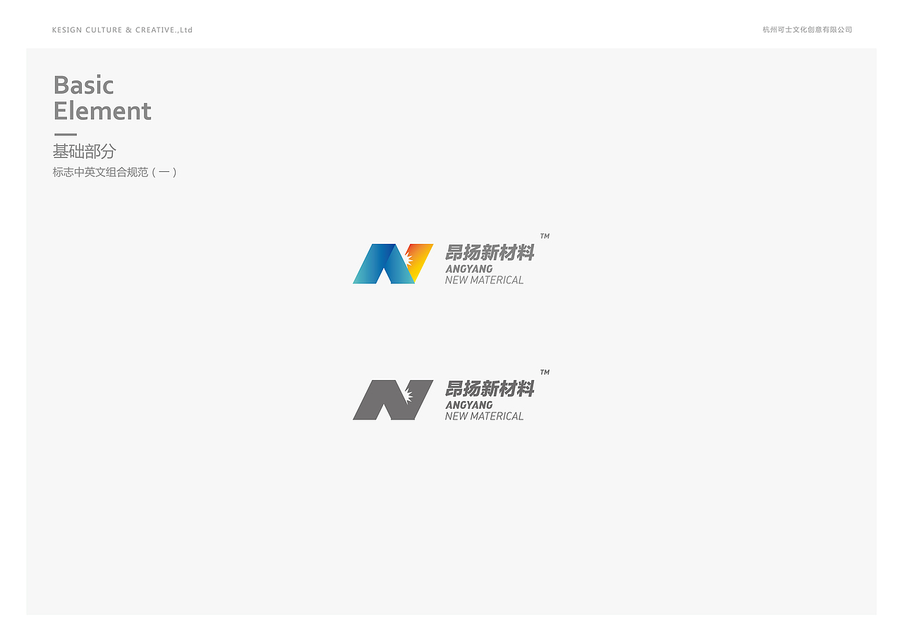Click '昂扬新材料' in the gray logo
903x638 pixels.
pos(490,388)
